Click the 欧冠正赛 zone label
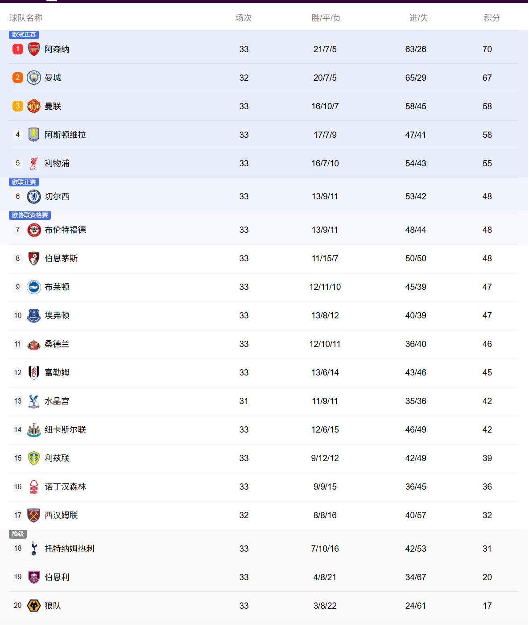 coord(24,35)
